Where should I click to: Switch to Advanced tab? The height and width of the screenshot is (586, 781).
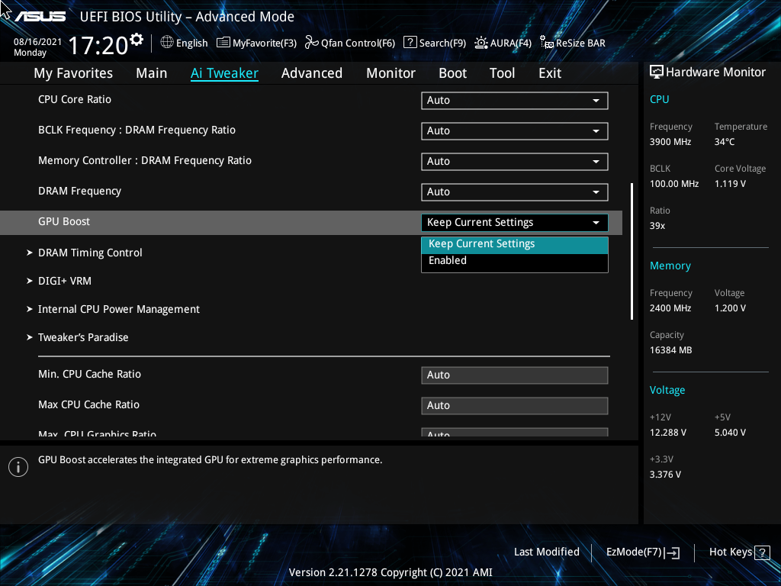coord(312,73)
